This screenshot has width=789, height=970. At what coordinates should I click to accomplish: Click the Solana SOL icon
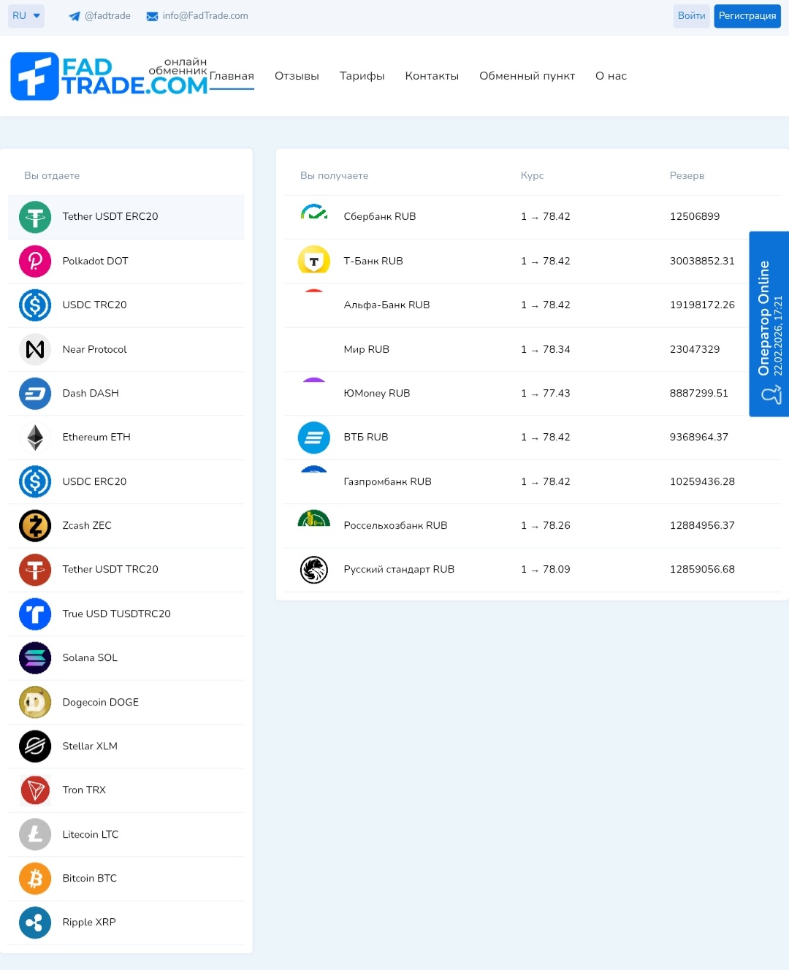tap(35, 657)
